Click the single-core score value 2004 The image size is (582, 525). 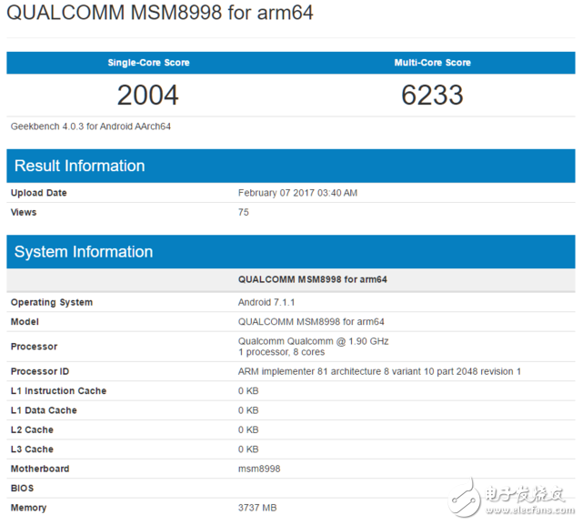pyautogui.click(x=148, y=95)
